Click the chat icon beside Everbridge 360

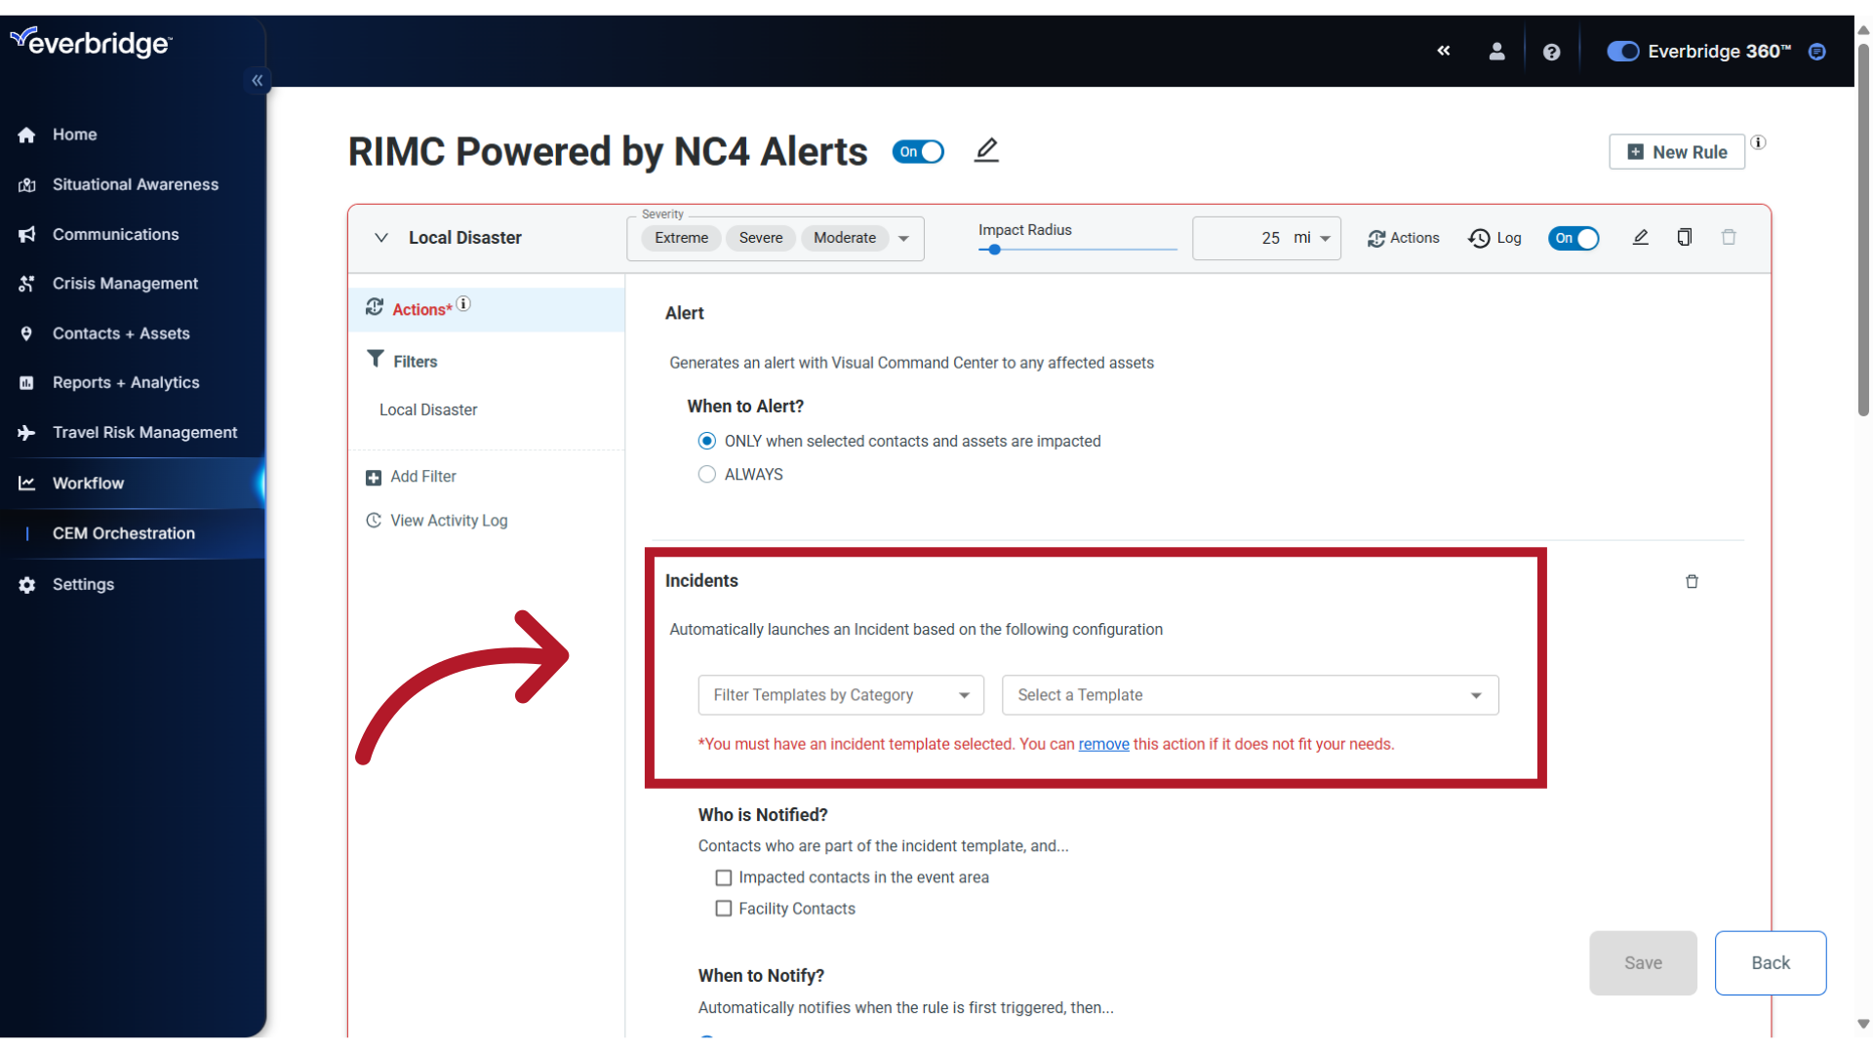coord(1816,52)
